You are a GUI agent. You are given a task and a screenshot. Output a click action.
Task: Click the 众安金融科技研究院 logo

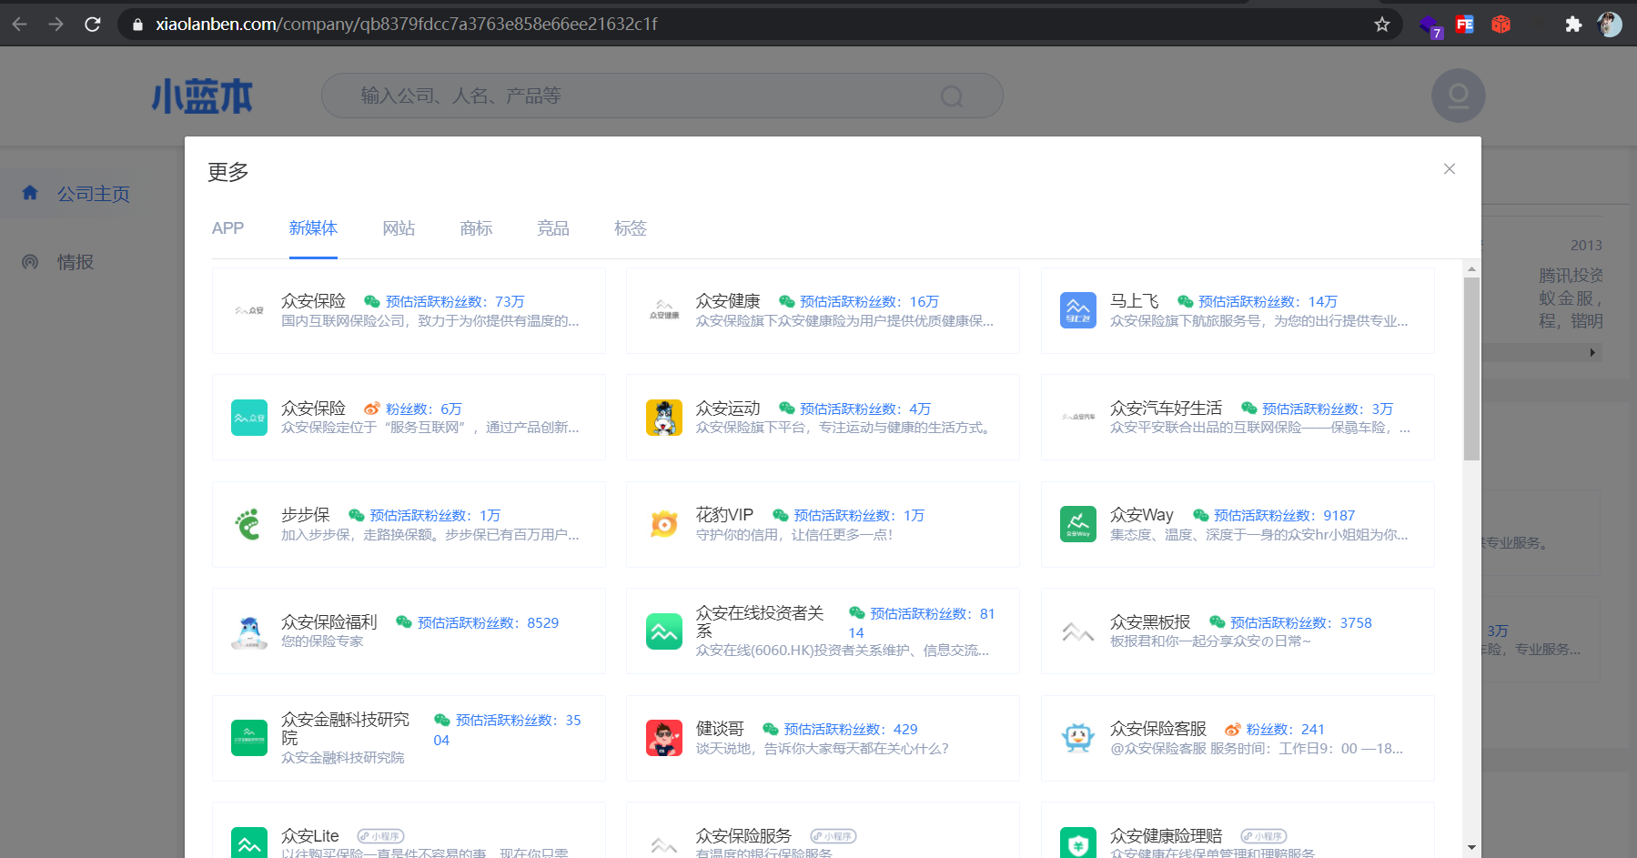[249, 738]
